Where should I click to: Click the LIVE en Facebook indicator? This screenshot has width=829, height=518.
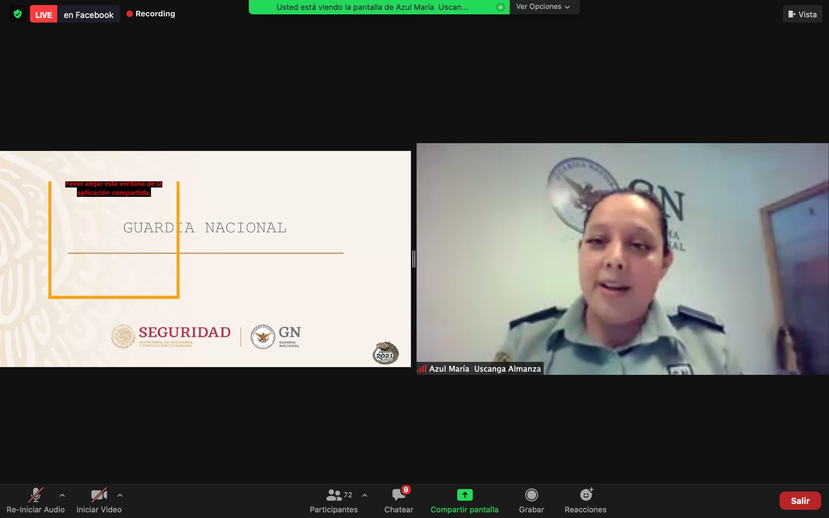[x=74, y=14]
